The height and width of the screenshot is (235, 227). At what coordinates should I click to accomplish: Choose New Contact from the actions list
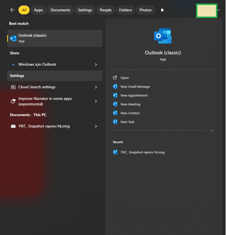pyautogui.click(x=130, y=113)
